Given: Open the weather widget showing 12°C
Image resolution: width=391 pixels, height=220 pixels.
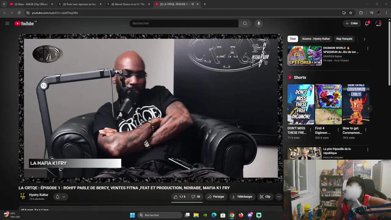Looking at the screenshot, I should point(12,215).
